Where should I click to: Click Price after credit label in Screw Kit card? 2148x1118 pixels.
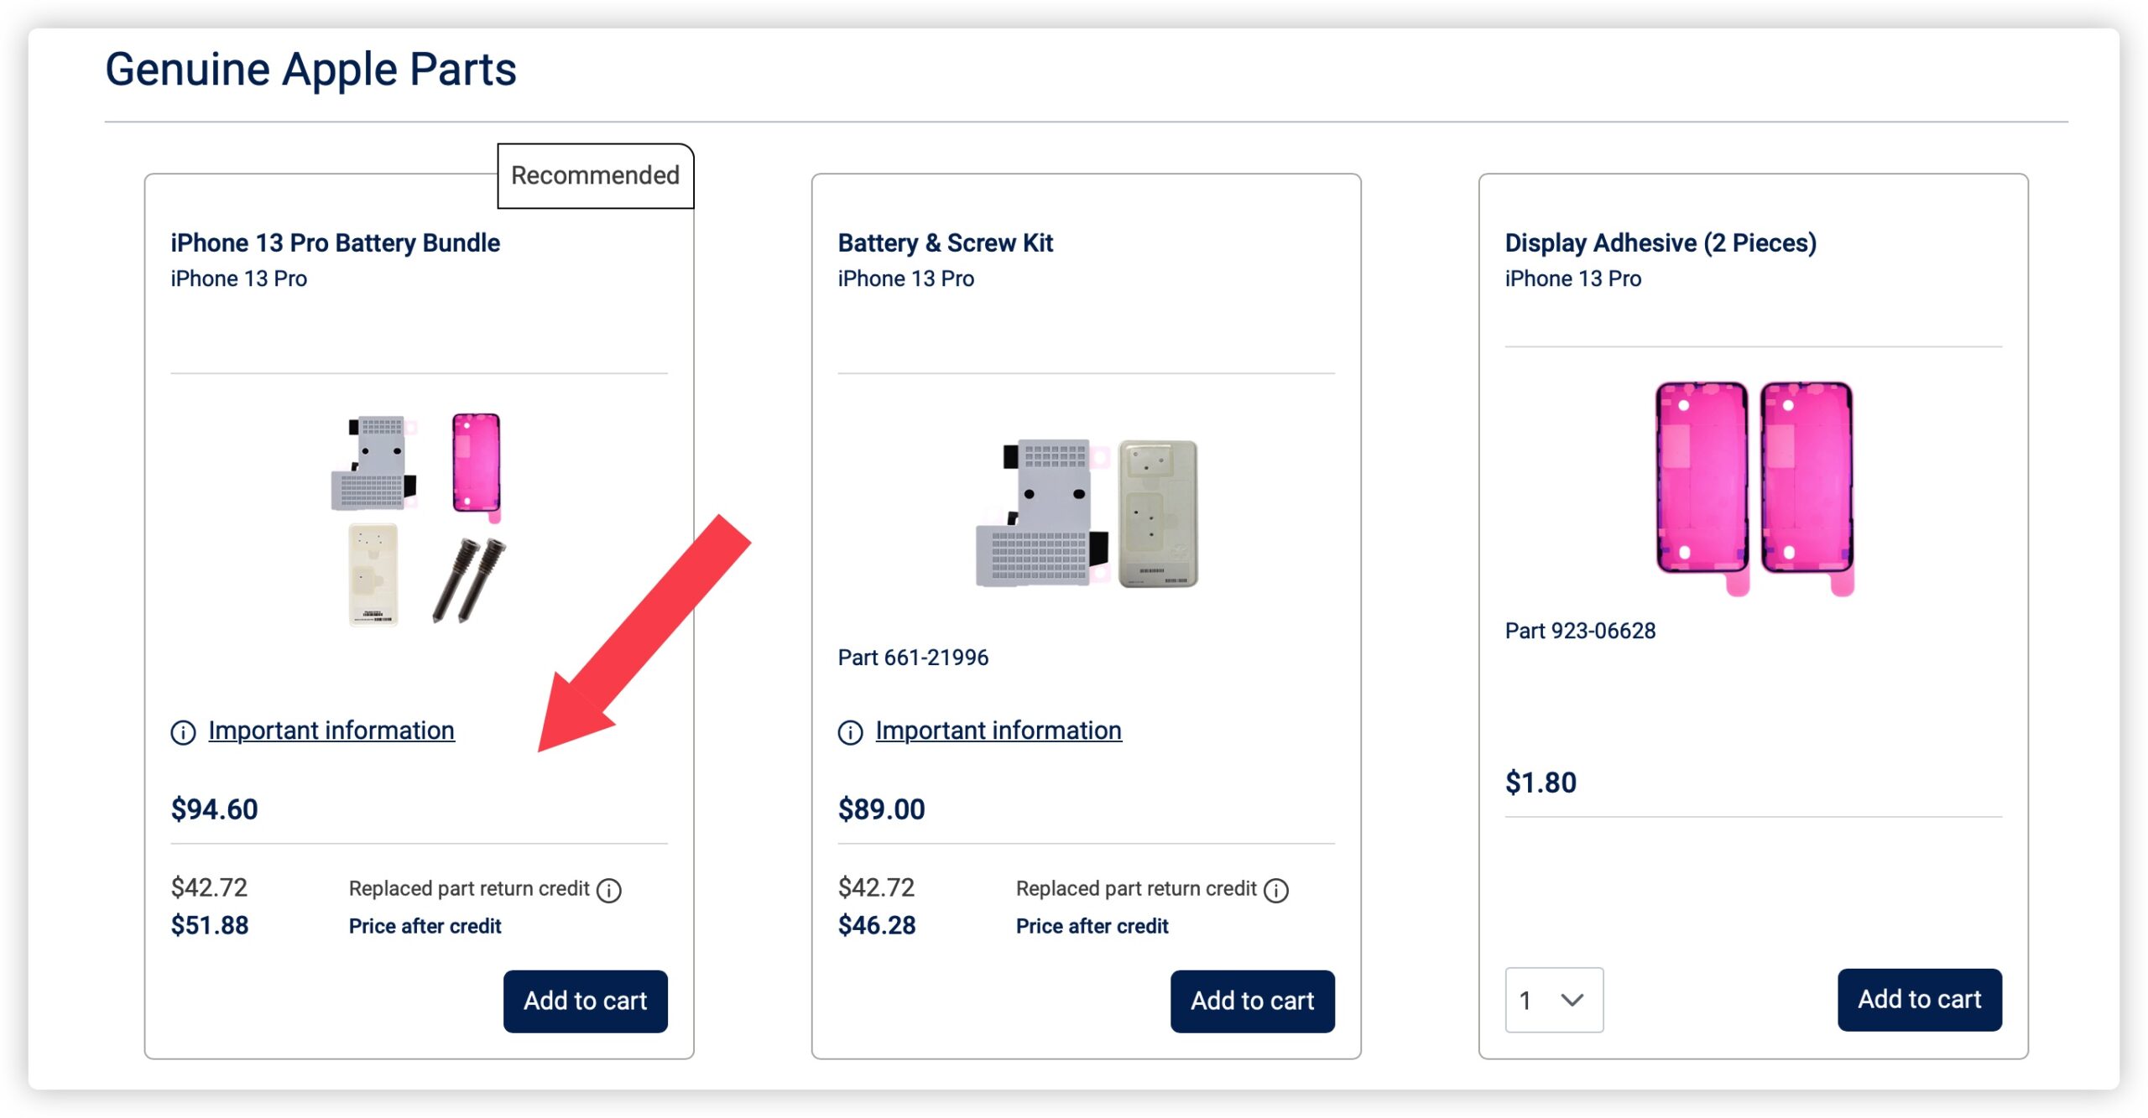(1092, 926)
